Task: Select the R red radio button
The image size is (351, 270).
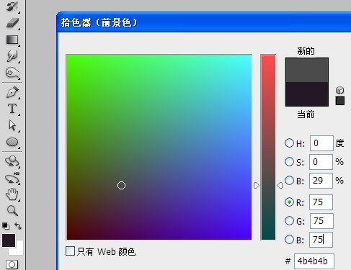Action: [289, 202]
